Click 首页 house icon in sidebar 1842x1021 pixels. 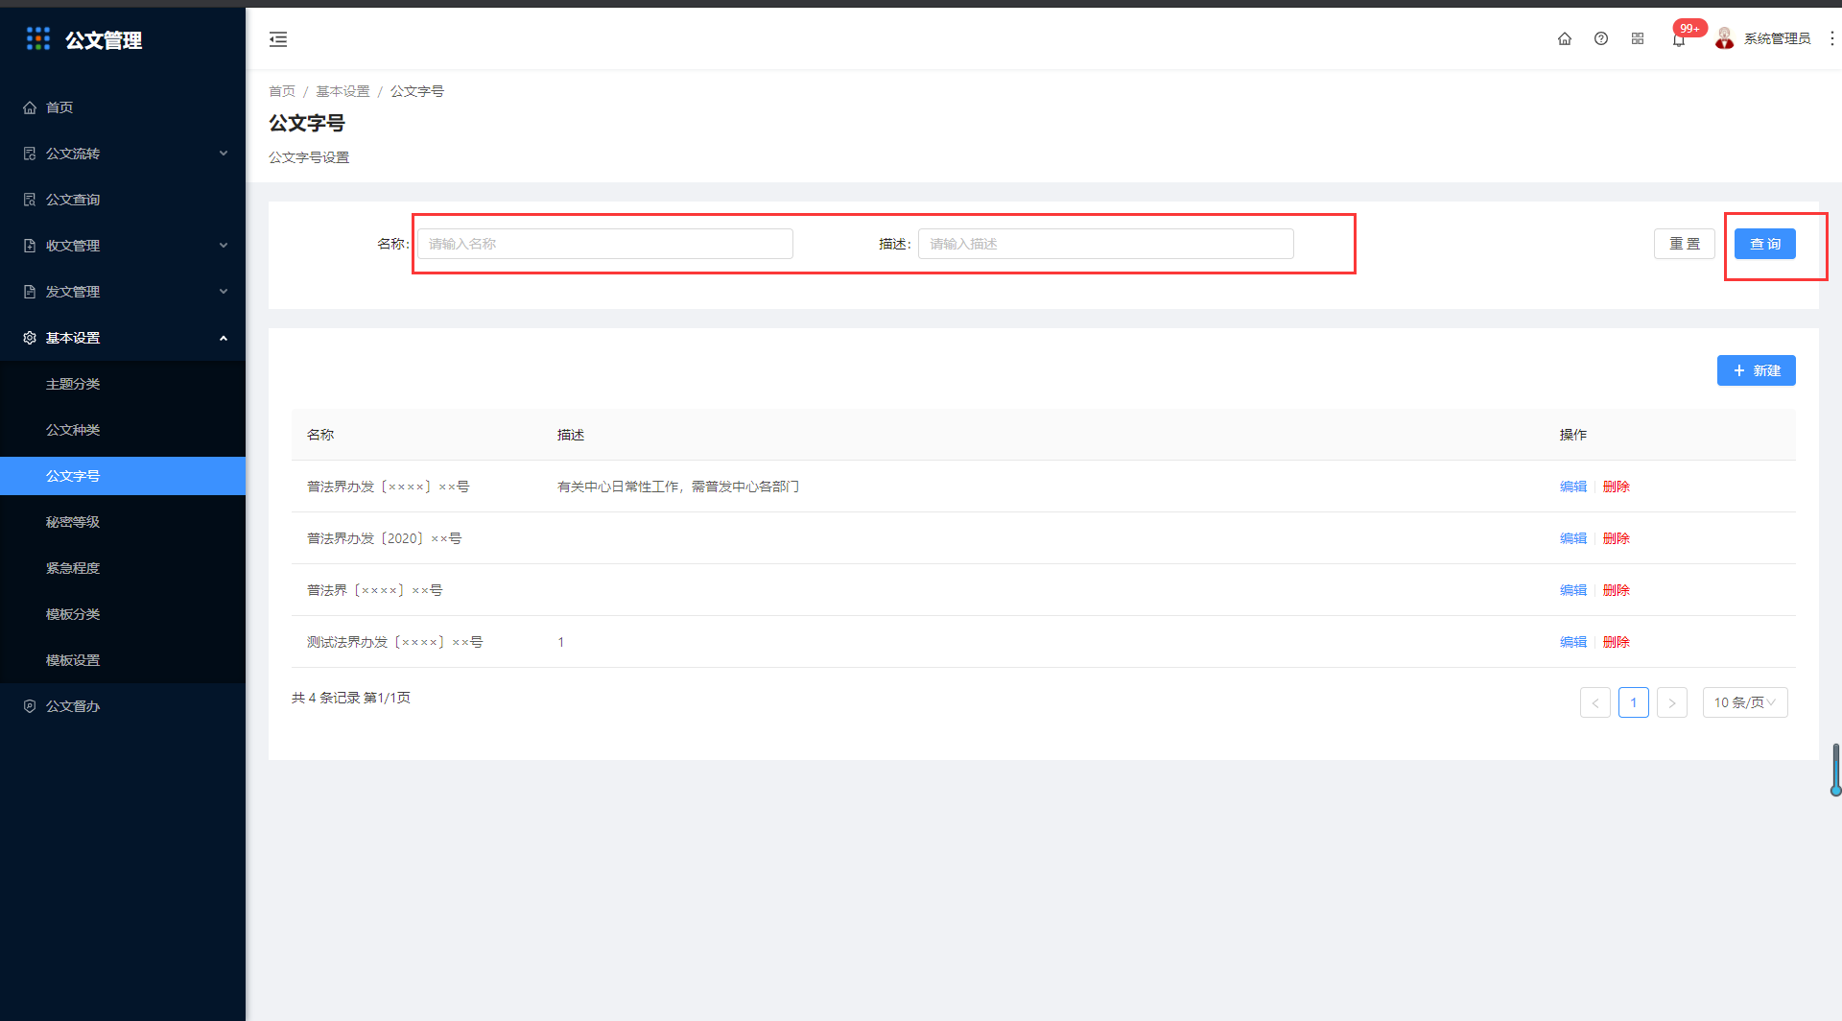point(30,107)
